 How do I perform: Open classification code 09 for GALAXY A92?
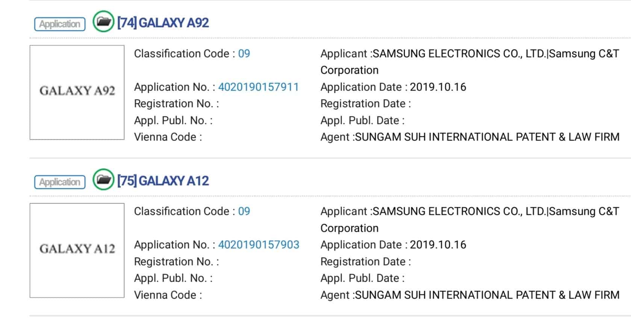pyautogui.click(x=244, y=54)
